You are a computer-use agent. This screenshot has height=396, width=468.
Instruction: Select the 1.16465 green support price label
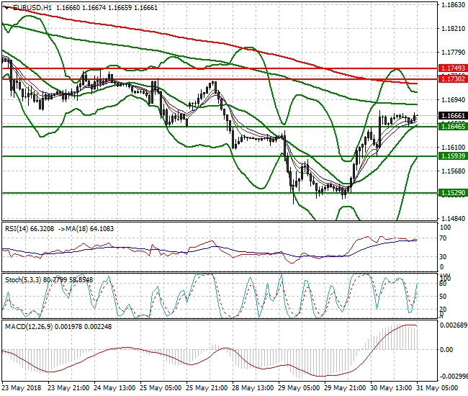pos(453,126)
